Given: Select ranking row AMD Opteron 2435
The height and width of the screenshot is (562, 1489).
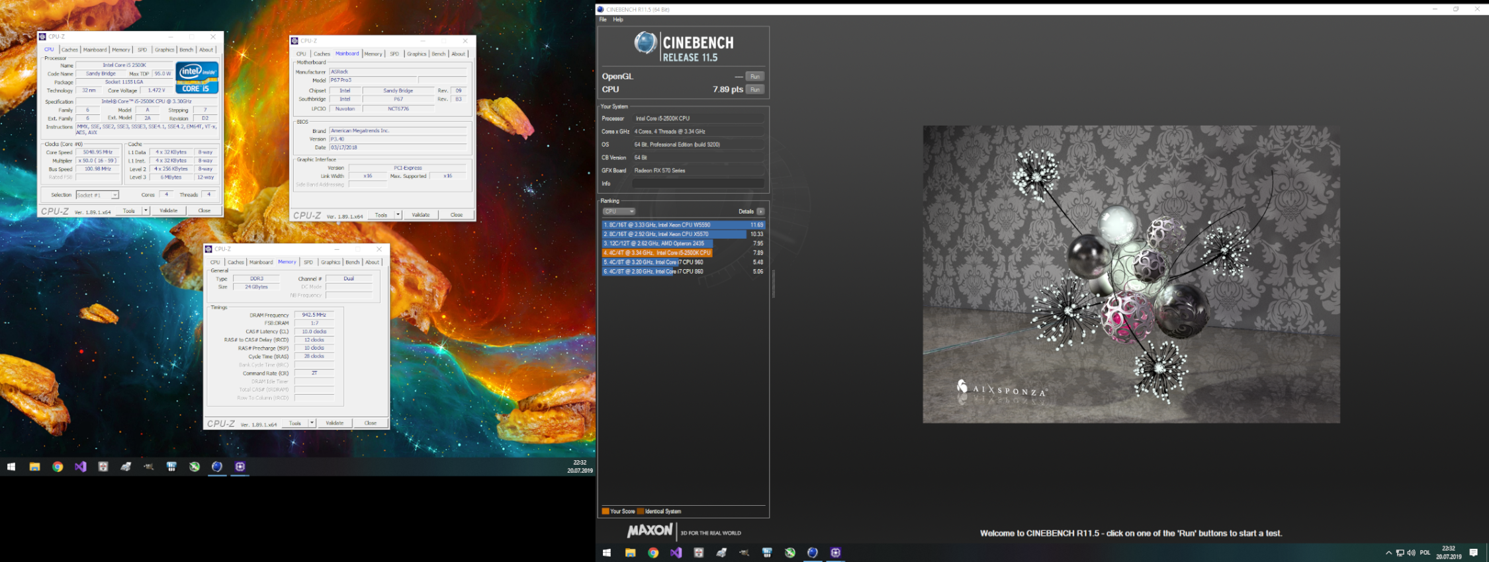Looking at the screenshot, I should click(x=683, y=243).
